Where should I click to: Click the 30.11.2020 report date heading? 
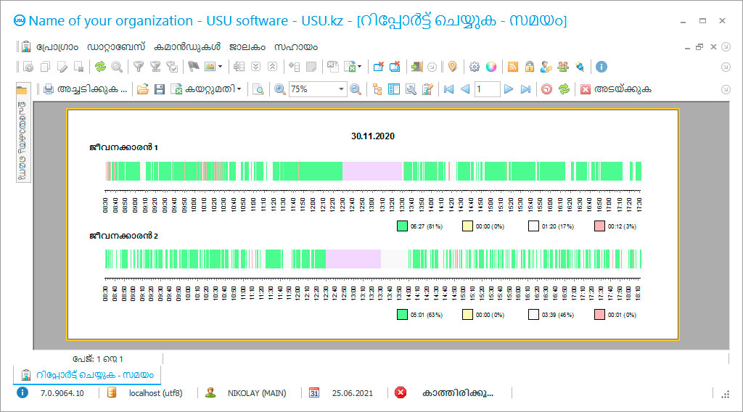pos(373,136)
